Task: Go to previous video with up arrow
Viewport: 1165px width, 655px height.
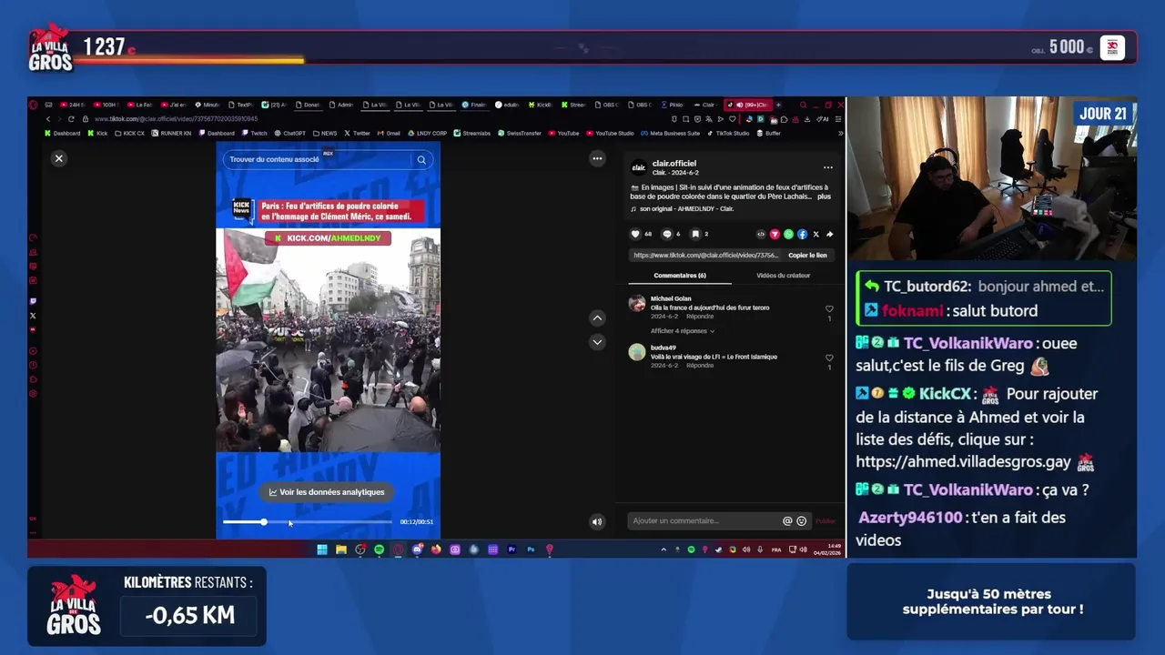Action: pyautogui.click(x=597, y=318)
